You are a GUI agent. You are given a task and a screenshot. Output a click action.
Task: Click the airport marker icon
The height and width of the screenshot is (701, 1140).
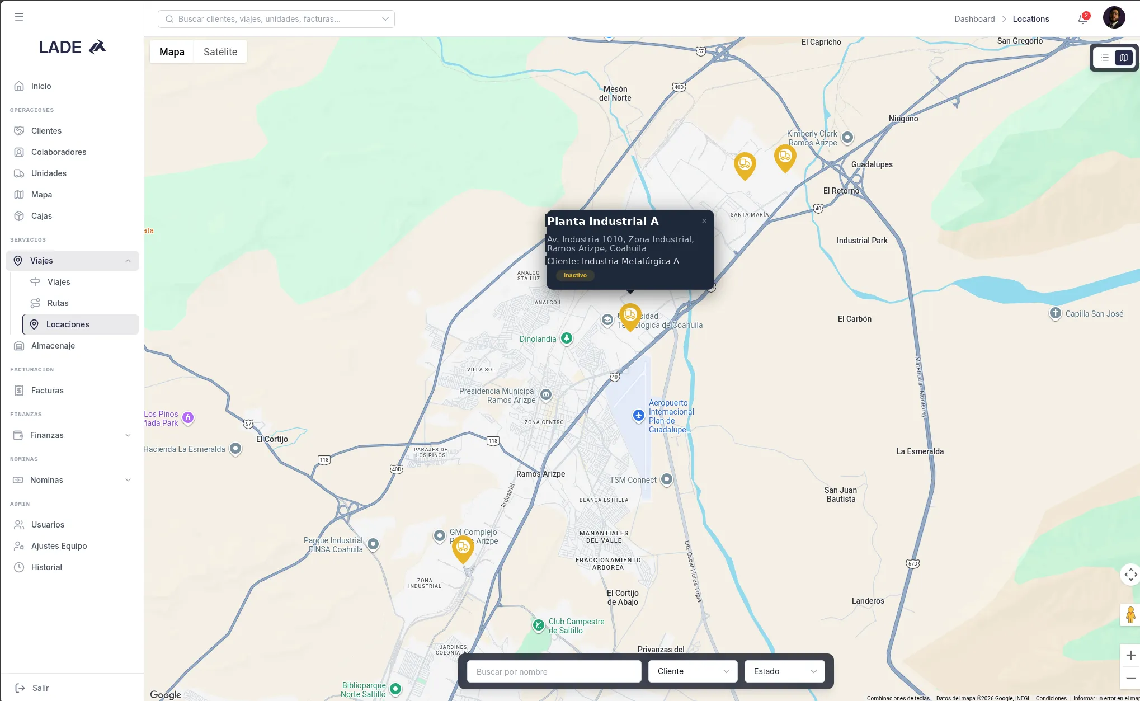639,415
